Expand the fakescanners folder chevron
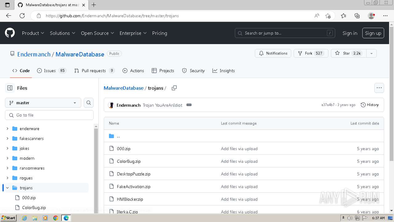Image resolution: width=394 pixels, height=222 pixels. (7, 138)
